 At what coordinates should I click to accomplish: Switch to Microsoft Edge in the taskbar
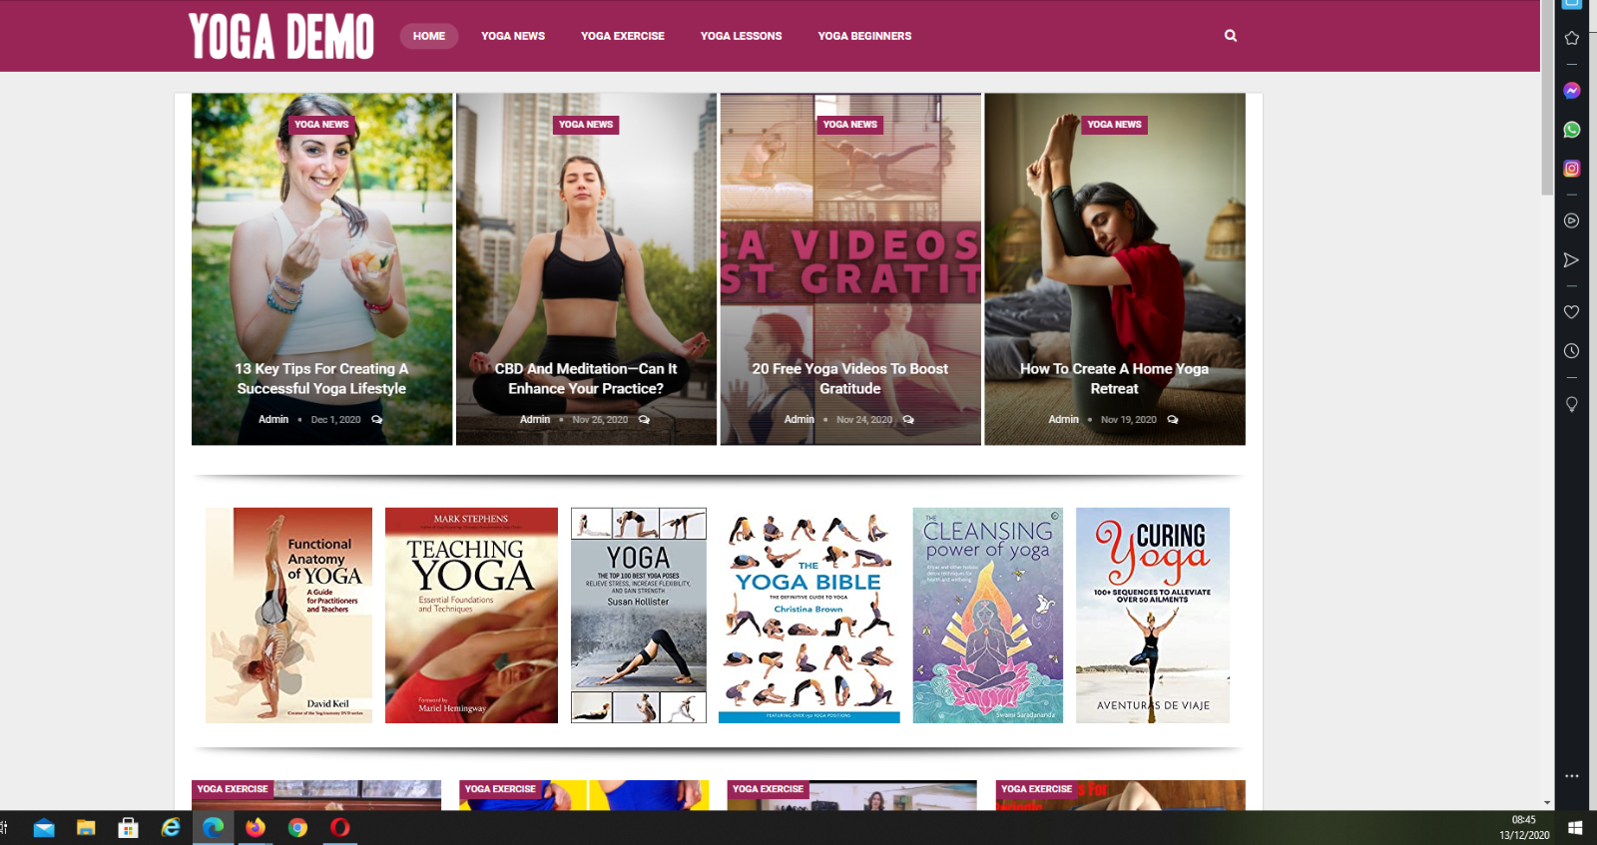coord(214,828)
